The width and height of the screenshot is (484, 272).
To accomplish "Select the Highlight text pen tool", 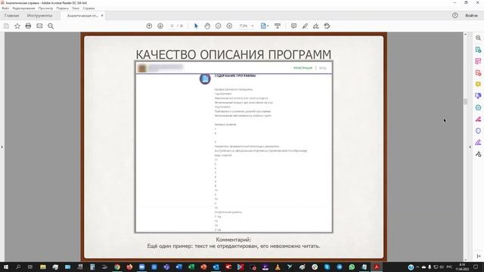I will click(305, 26).
